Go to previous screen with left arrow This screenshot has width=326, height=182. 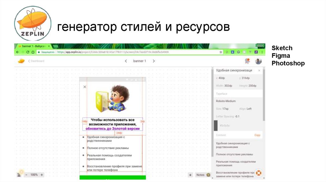click(x=126, y=61)
